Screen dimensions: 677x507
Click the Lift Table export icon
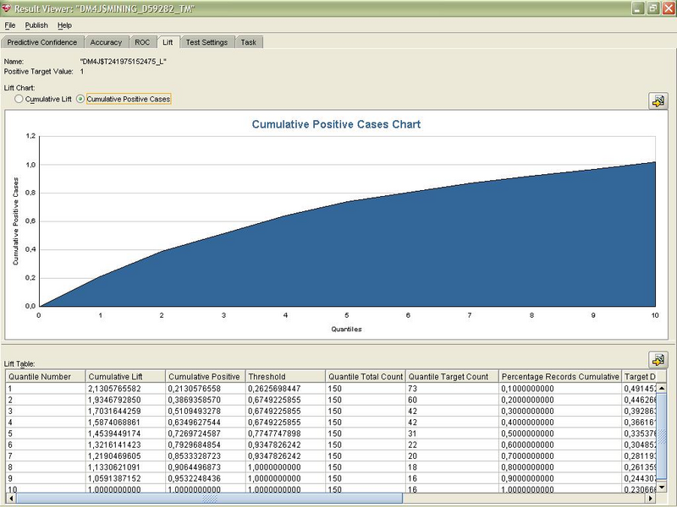(658, 359)
